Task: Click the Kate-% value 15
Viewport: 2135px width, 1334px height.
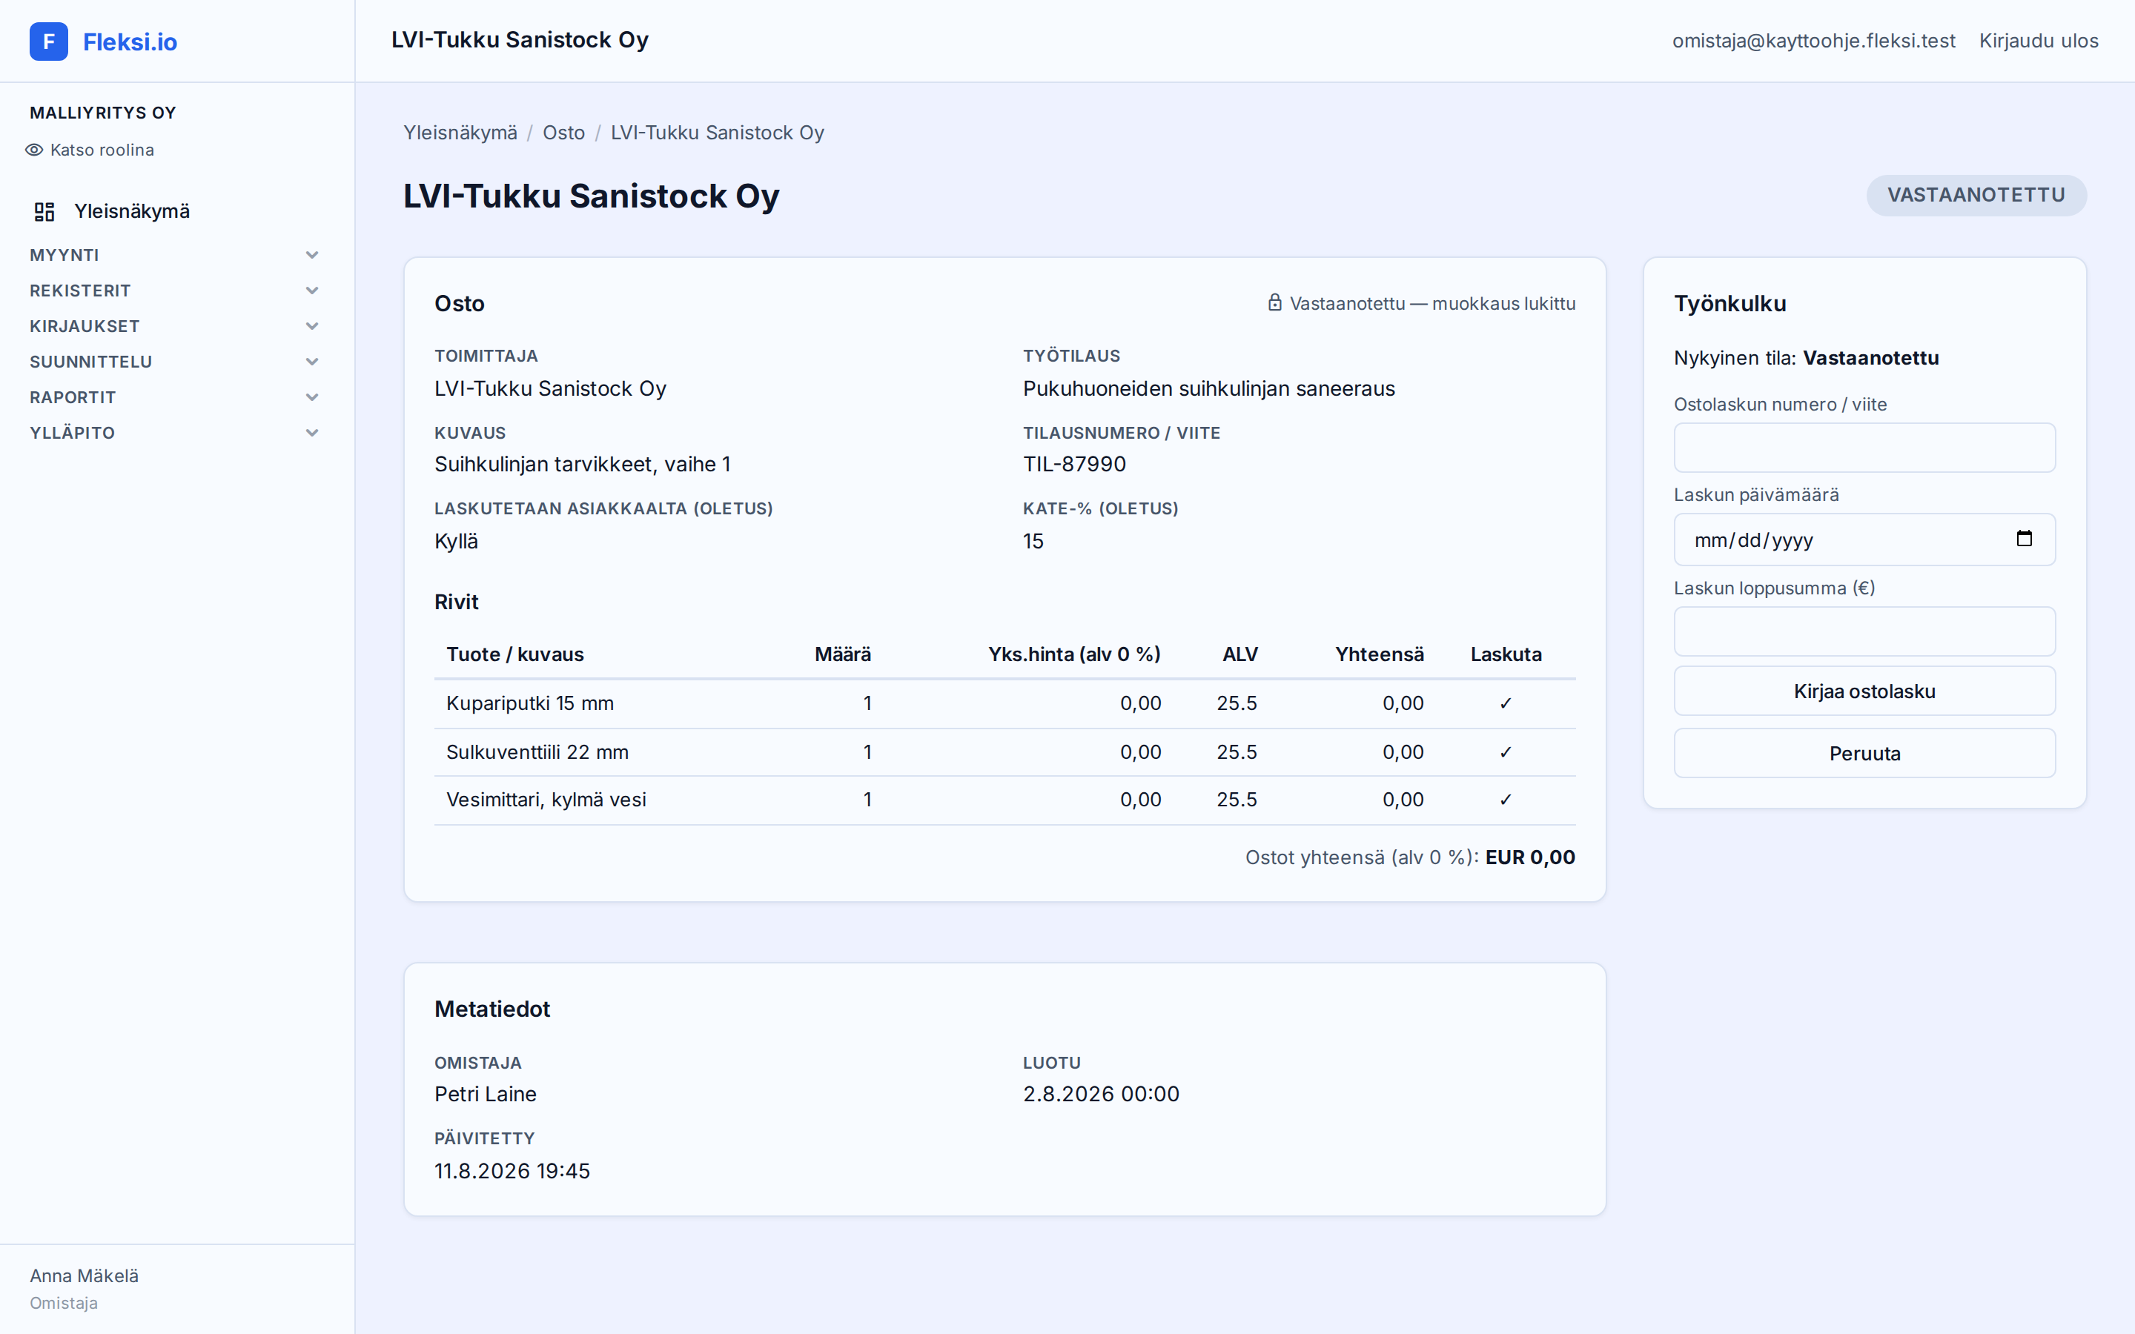Action: [1033, 541]
